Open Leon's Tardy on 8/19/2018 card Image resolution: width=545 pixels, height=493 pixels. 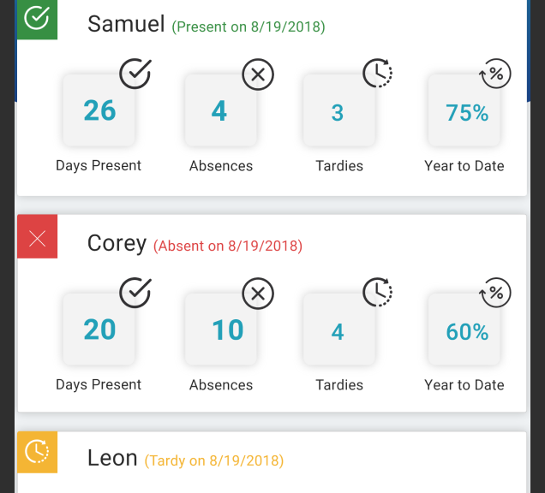pyautogui.click(x=272, y=462)
